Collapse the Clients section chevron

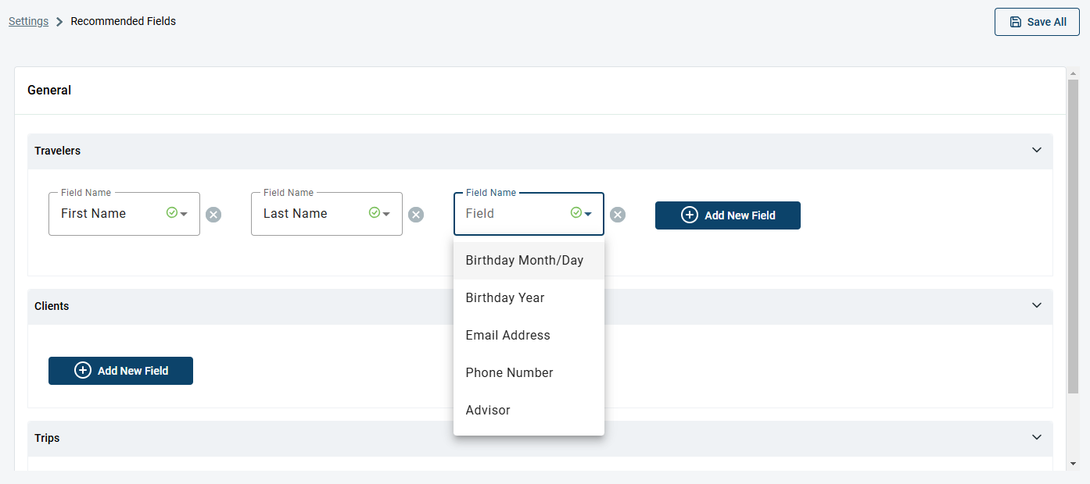[1037, 305]
